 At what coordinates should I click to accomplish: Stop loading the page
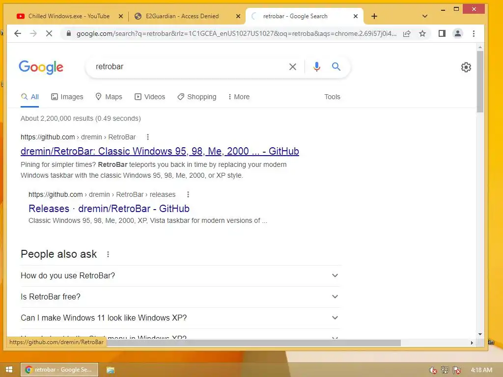[49, 33]
